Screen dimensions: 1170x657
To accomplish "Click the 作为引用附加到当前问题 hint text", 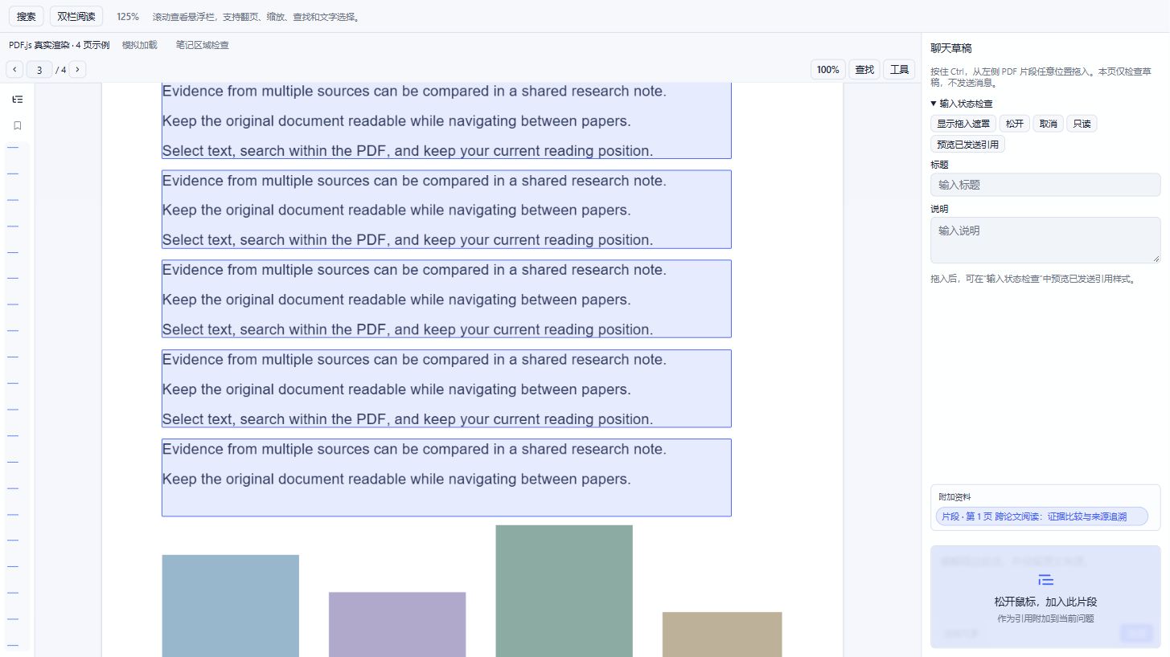I will click(x=1045, y=618).
